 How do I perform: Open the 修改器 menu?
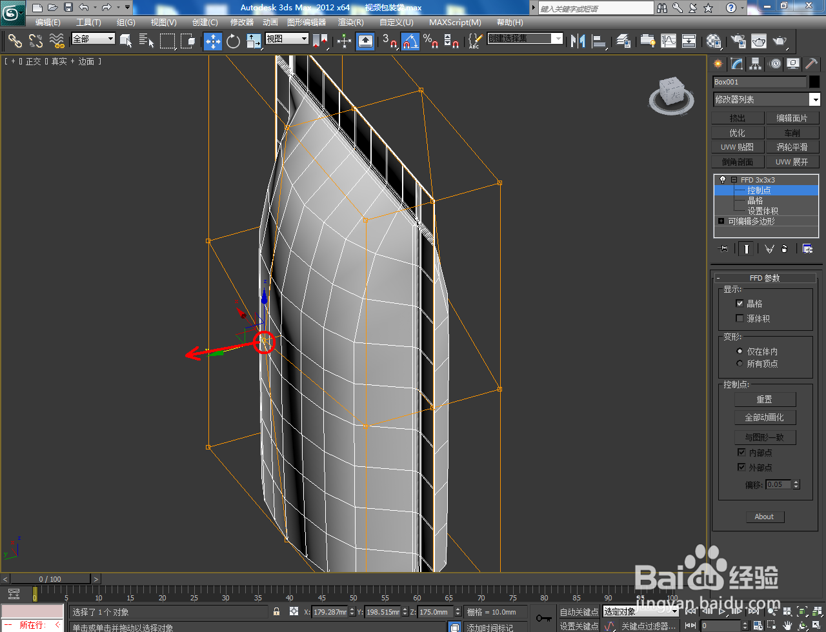click(x=242, y=23)
